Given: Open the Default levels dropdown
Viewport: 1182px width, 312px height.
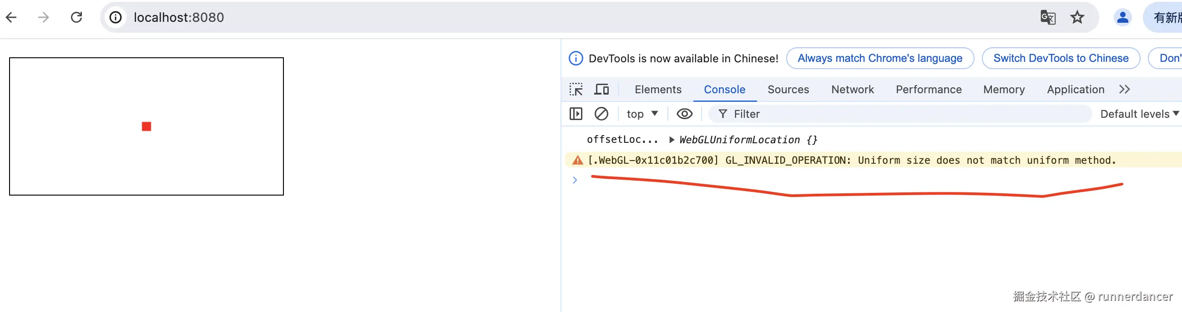Looking at the screenshot, I should click(x=1139, y=114).
